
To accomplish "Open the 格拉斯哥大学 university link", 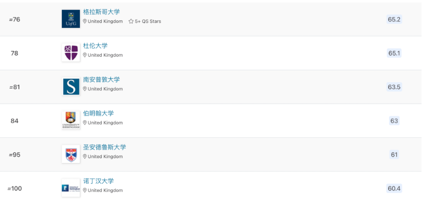I will pos(101,12).
